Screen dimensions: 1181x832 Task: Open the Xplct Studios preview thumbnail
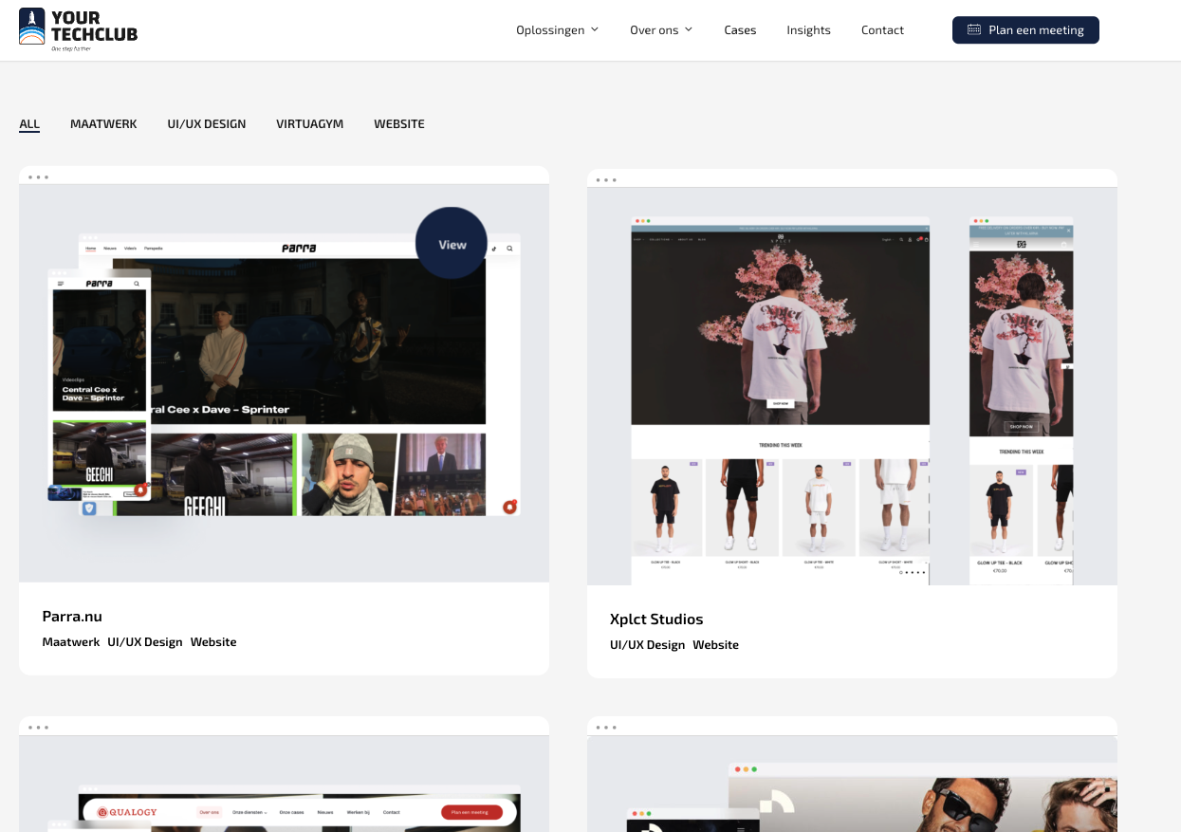click(852, 386)
